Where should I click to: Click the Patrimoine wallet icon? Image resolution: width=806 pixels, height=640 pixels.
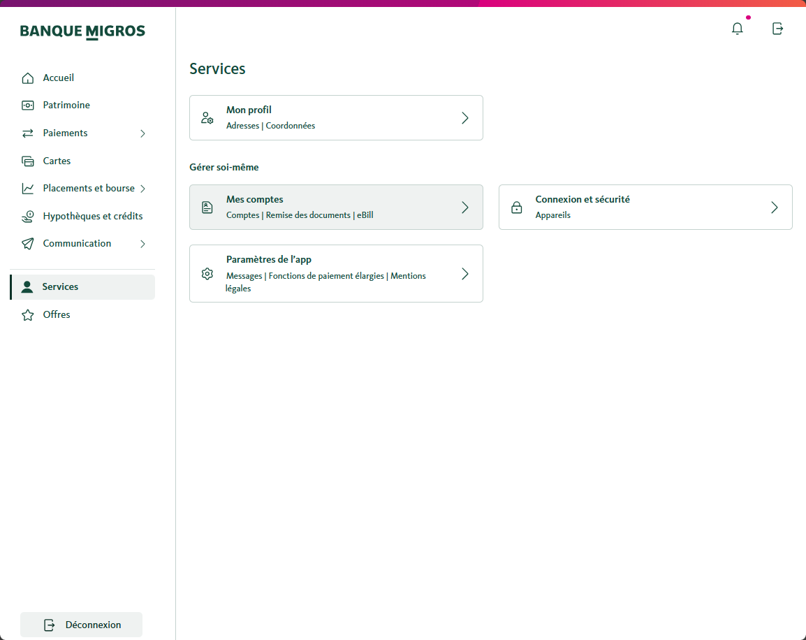(28, 106)
